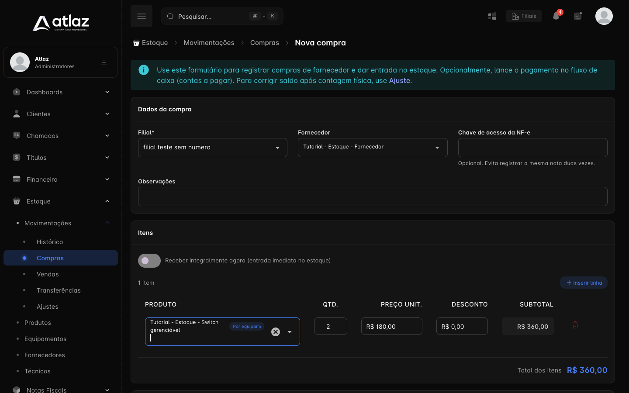Enable Receber integralmente agora toggle
The image size is (629, 393).
click(149, 261)
